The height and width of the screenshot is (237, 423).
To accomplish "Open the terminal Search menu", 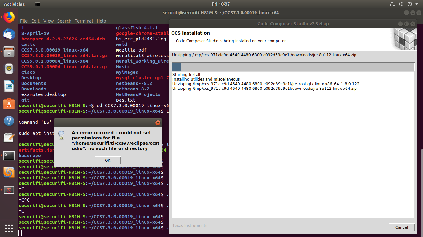I will coord(64,21).
